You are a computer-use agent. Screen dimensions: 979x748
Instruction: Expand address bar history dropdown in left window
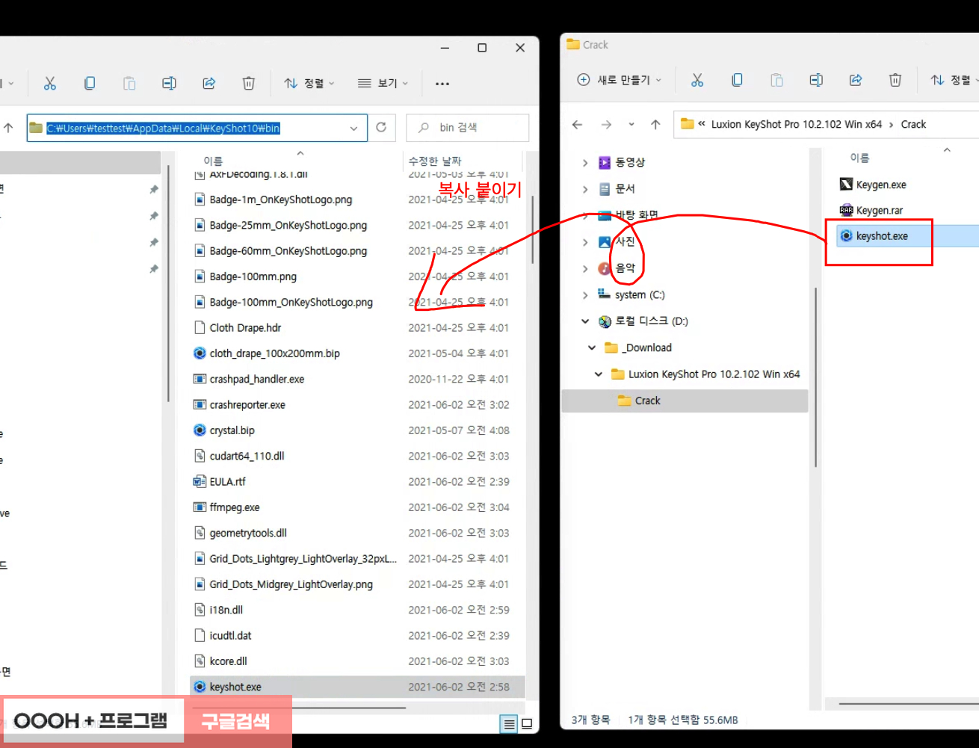(353, 129)
